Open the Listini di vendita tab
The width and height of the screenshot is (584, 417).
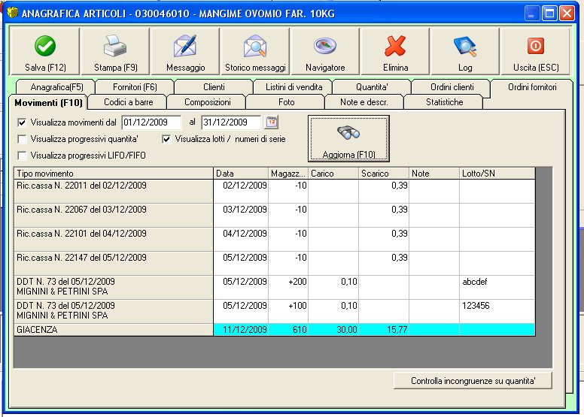[x=293, y=87]
